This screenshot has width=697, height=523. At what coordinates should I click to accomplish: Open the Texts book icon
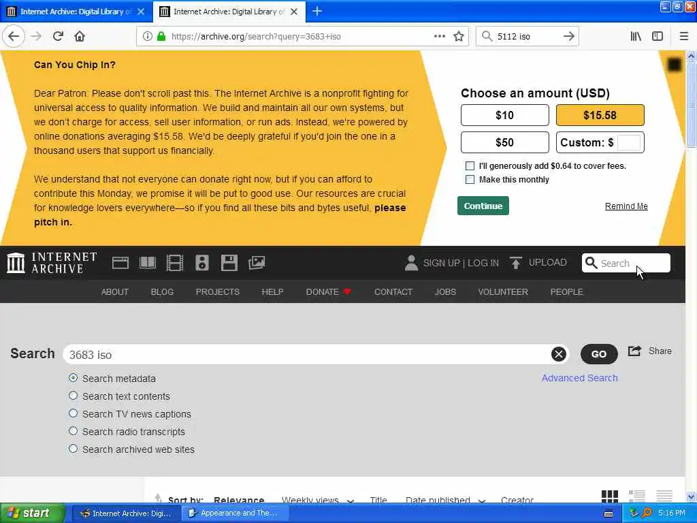click(x=148, y=263)
